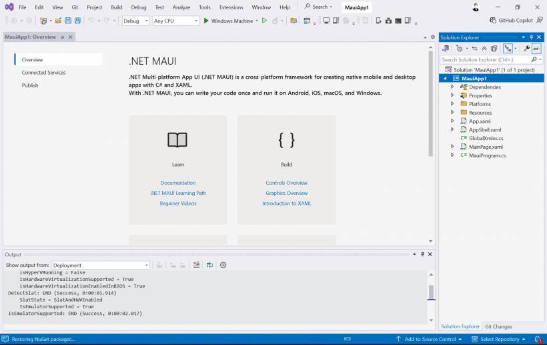Toggle the Preview Selected Items button
Image resolution: width=547 pixels, height=345 pixels.
click(x=536, y=49)
